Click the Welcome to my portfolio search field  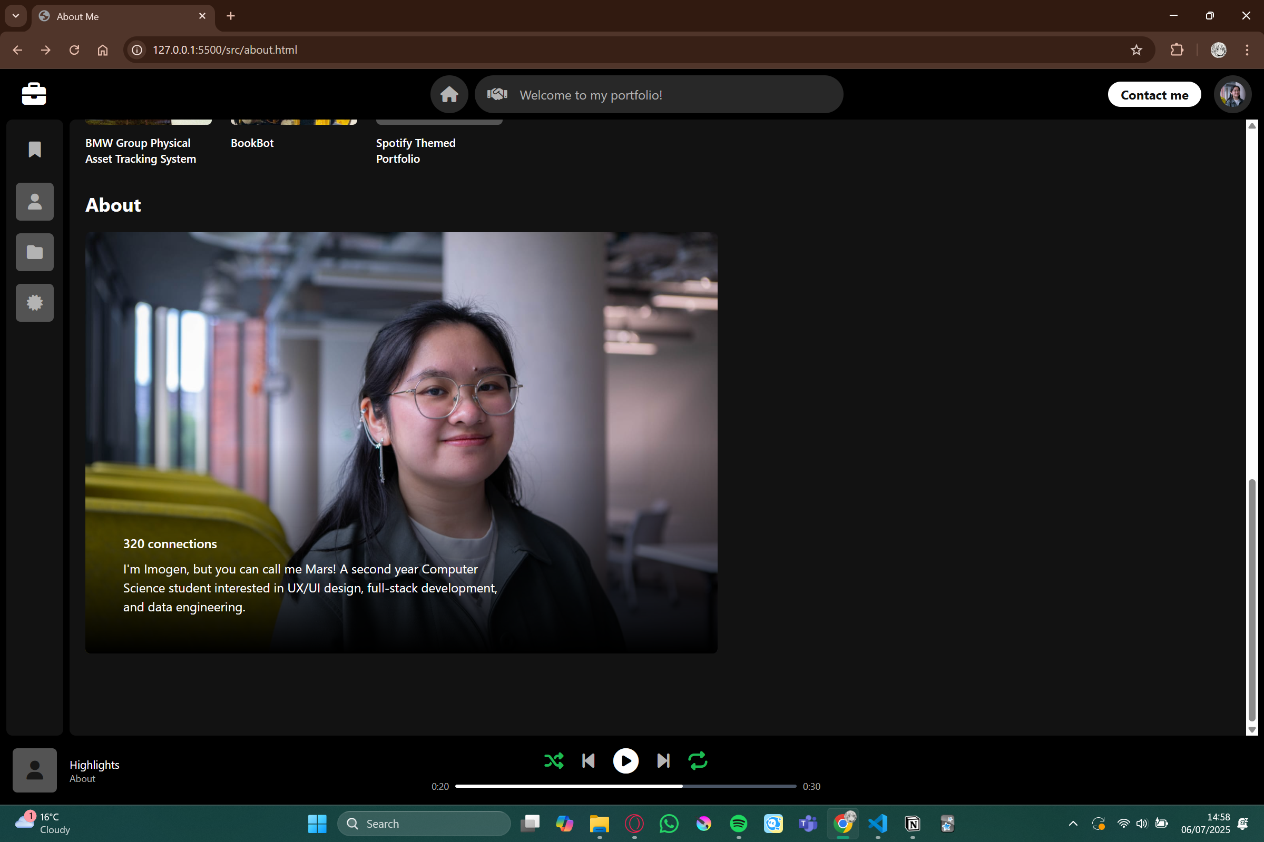658,95
